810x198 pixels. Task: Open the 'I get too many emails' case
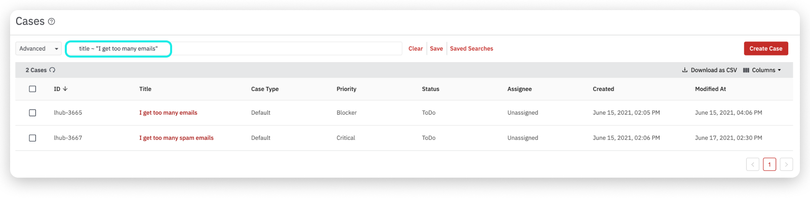coord(168,113)
